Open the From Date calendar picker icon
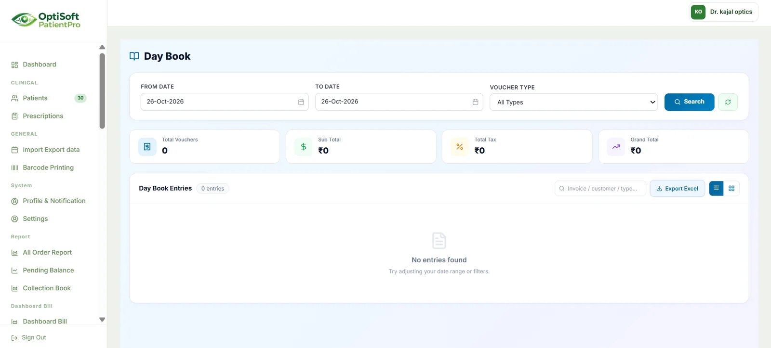Screen dimensions: 771x348 [x=301, y=102]
